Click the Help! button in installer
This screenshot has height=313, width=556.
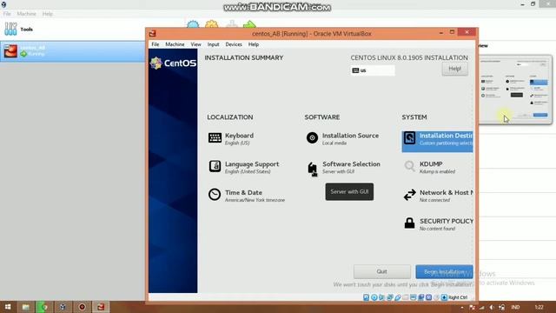(454, 69)
